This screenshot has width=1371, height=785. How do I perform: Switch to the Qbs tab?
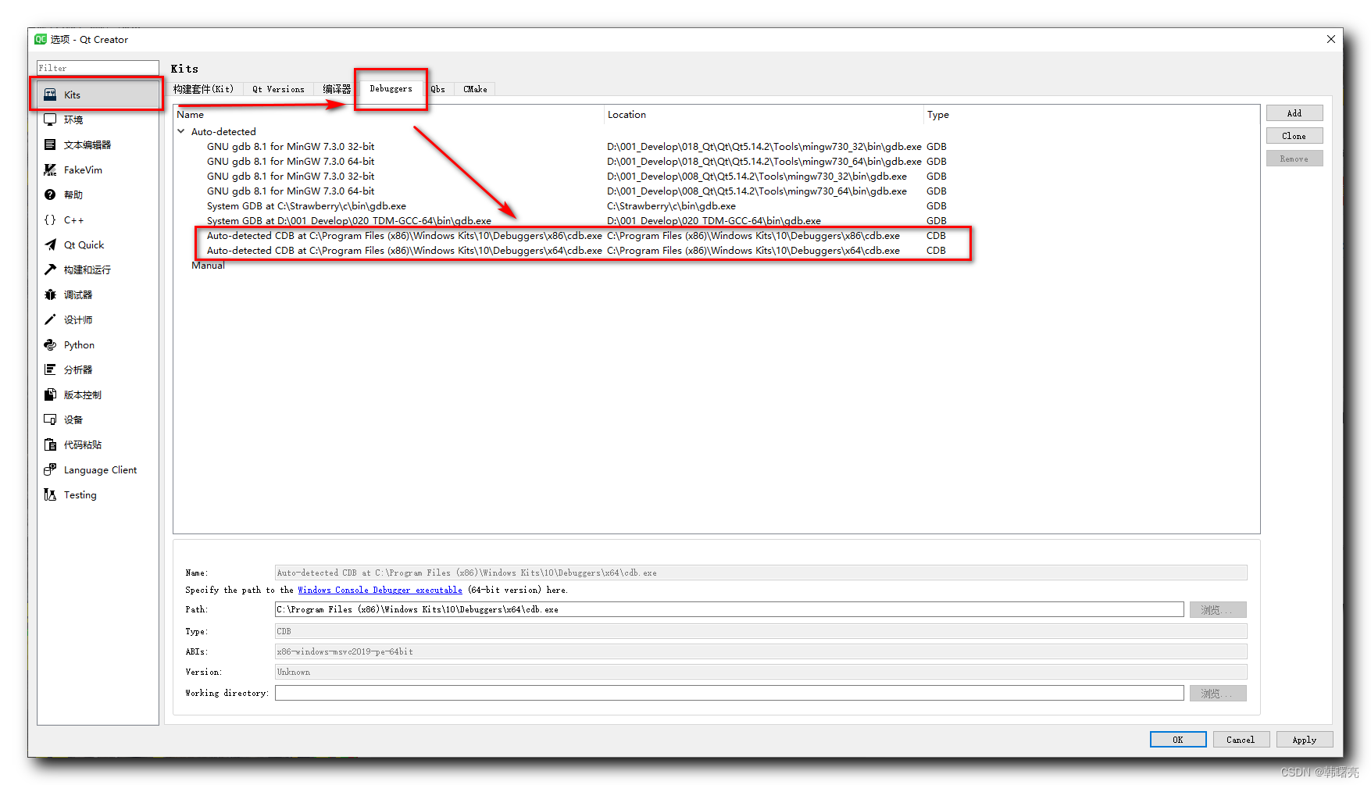click(438, 88)
